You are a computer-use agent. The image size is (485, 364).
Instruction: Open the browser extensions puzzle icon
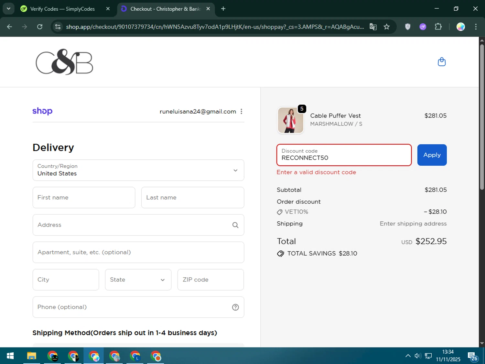438,27
